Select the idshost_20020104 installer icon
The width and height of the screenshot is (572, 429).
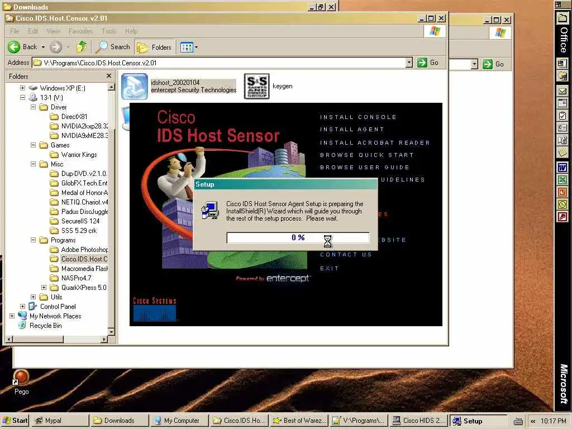(x=135, y=87)
